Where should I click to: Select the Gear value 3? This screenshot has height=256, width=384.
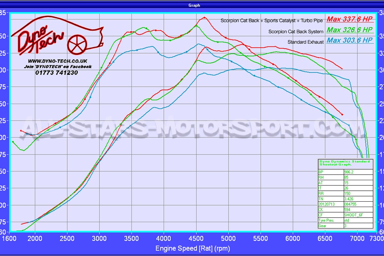(358, 226)
